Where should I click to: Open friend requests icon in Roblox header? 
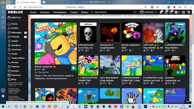166,12
